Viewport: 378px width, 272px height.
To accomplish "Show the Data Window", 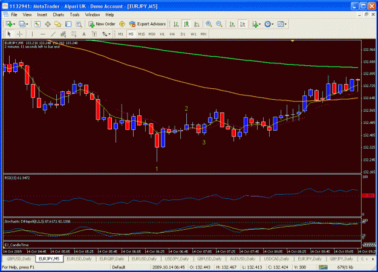I will coord(48,24).
